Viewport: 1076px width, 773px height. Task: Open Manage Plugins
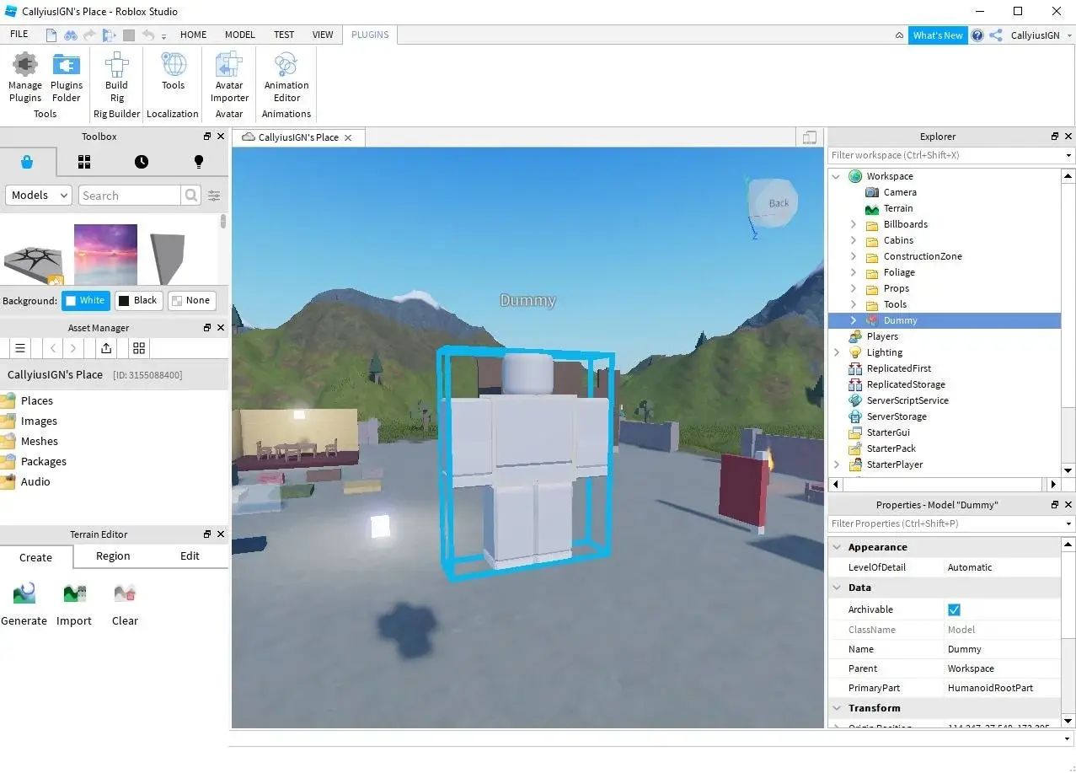25,77
